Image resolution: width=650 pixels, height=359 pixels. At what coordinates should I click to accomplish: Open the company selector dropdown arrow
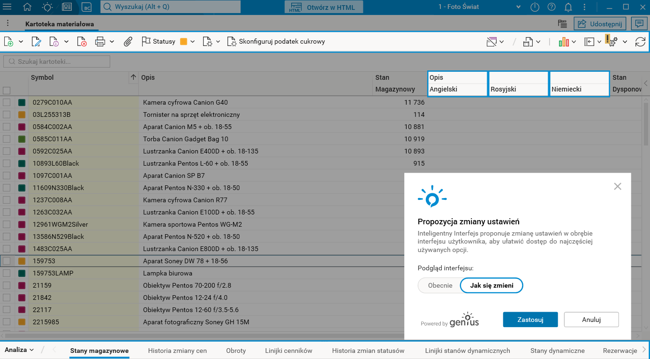pyautogui.click(x=518, y=7)
